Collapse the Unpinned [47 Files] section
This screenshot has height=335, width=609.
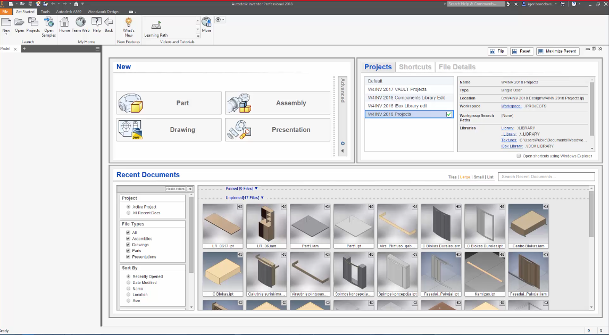245,198
